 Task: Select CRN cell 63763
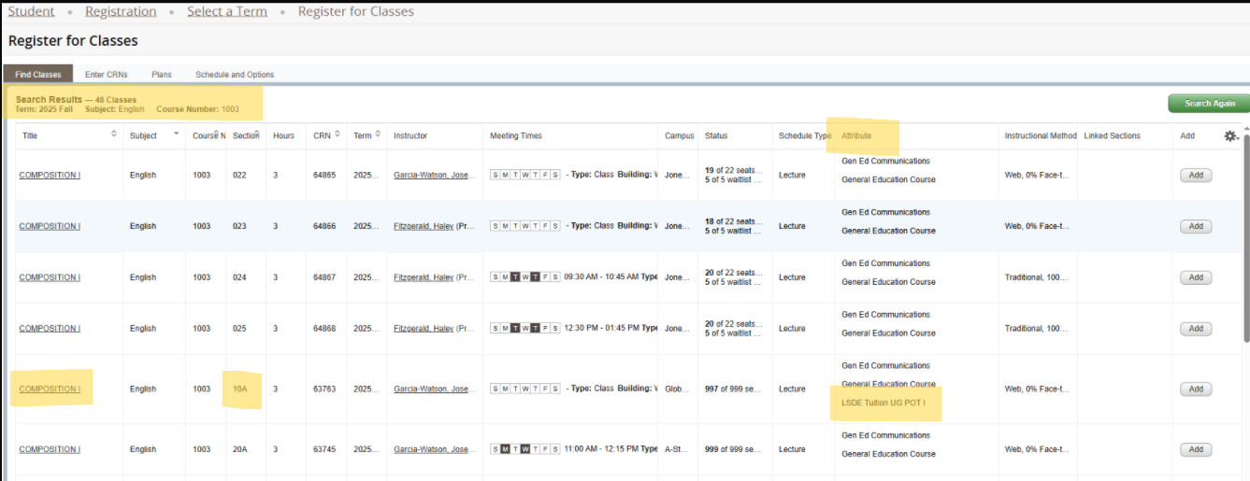click(324, 389)
